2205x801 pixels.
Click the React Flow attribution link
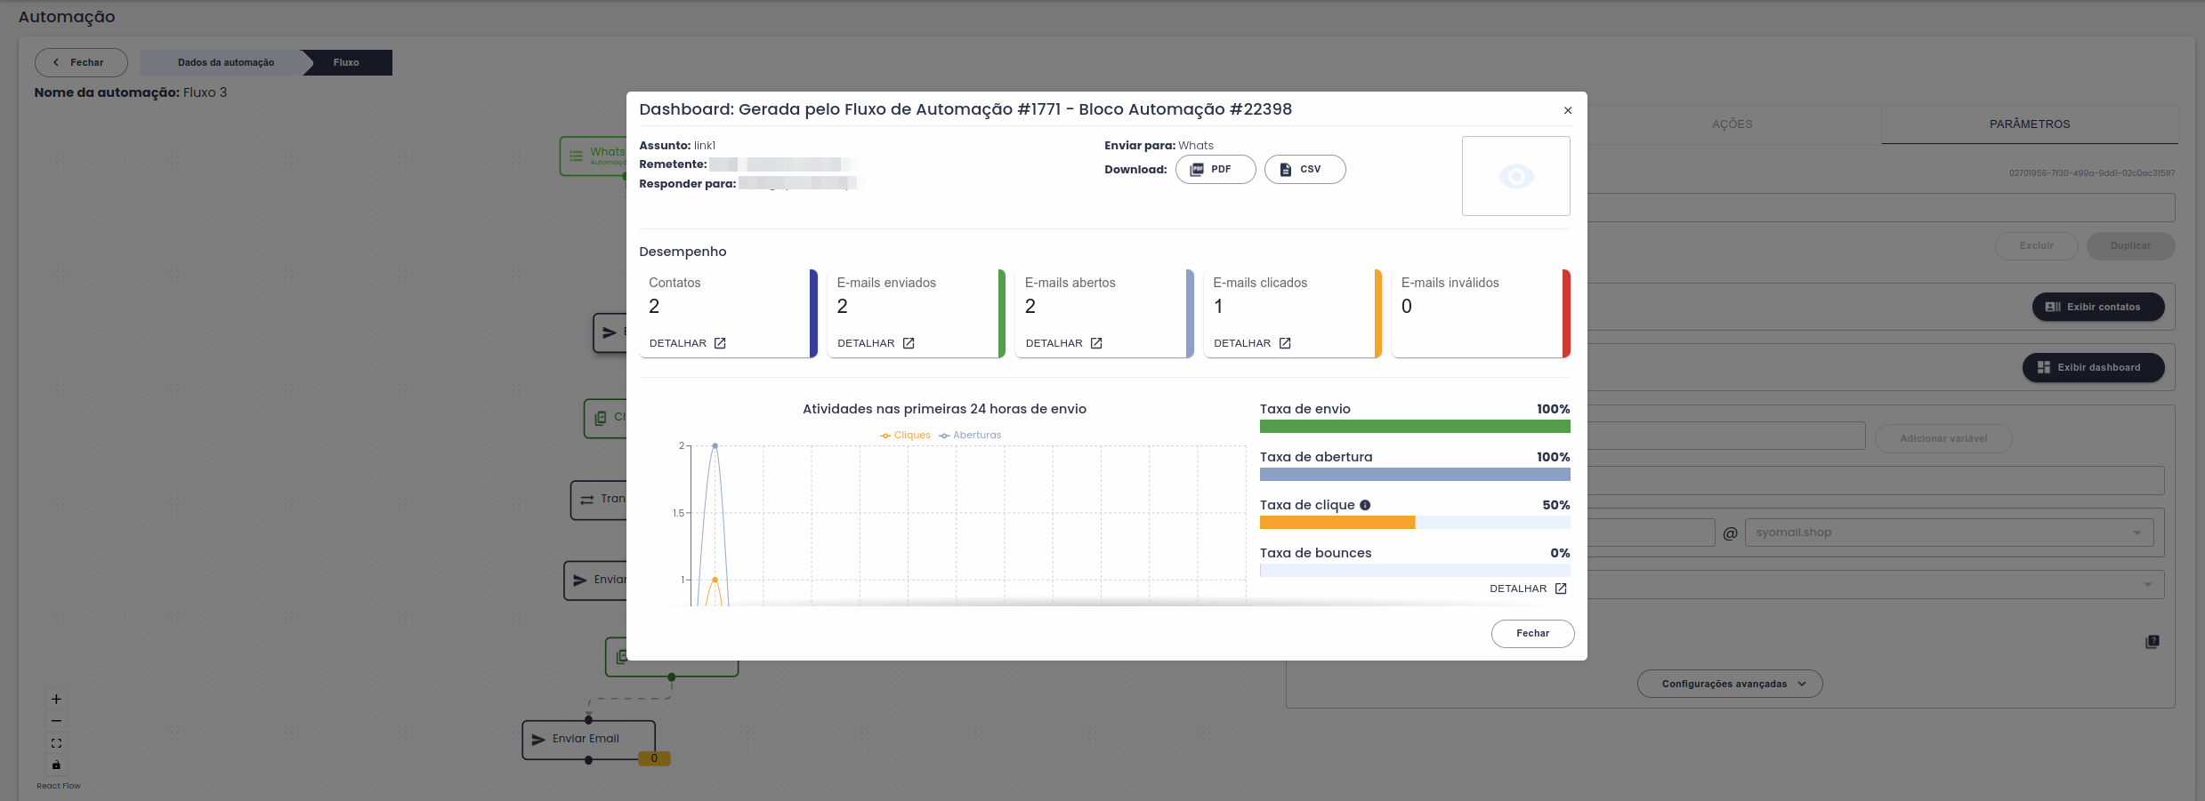59,786
